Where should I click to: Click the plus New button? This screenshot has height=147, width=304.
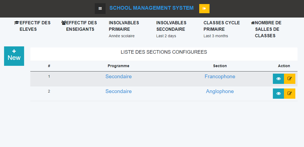tap(14, 56)
